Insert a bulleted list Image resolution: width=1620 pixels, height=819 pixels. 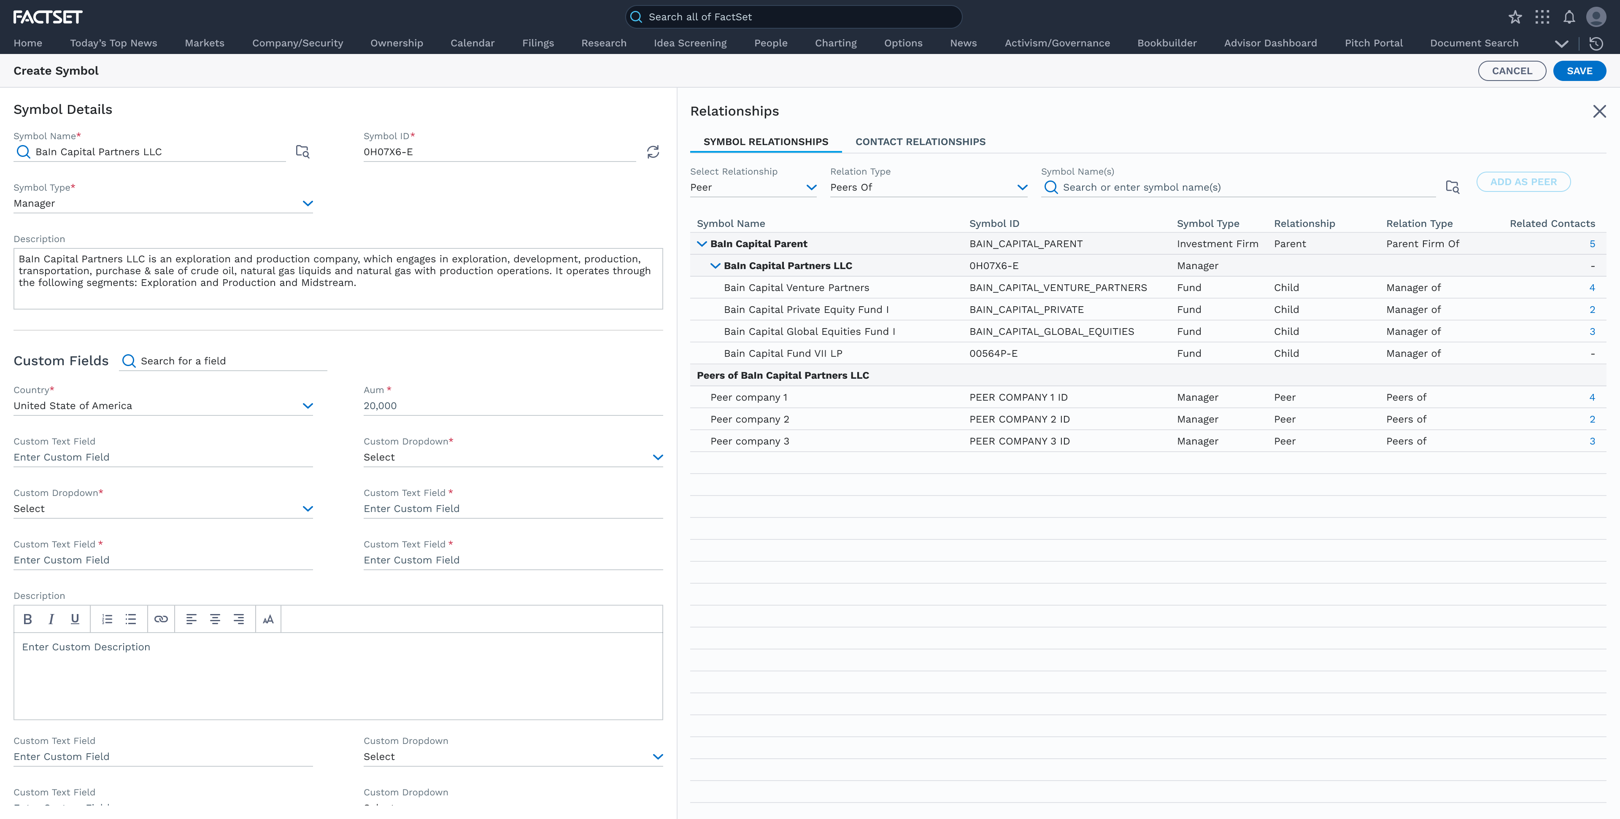pos(131,619)
